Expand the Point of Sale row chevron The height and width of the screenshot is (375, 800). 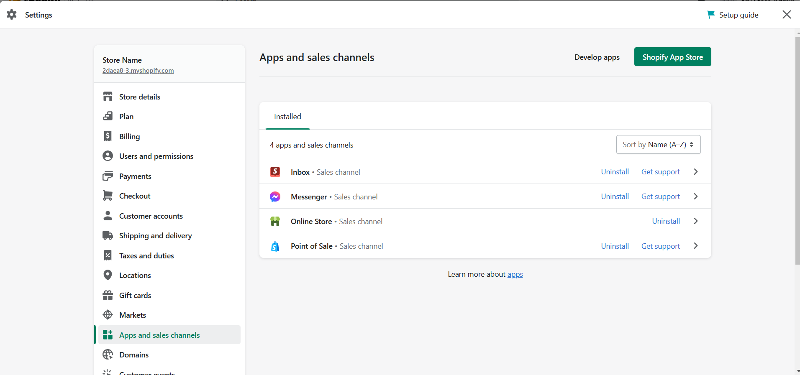point(696,246)
